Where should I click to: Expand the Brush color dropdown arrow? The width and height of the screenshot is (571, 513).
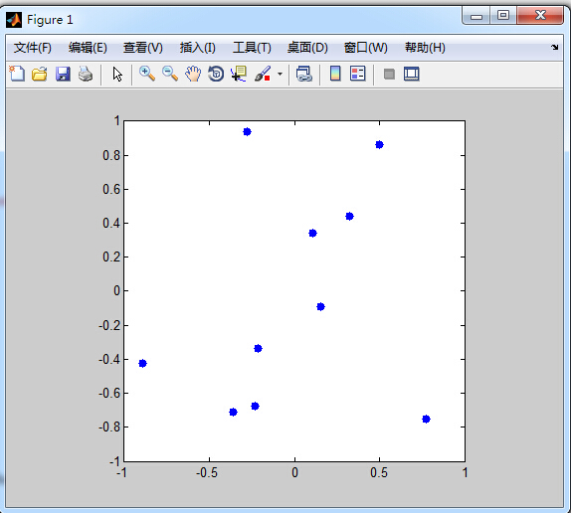click(x=281, y=74)
